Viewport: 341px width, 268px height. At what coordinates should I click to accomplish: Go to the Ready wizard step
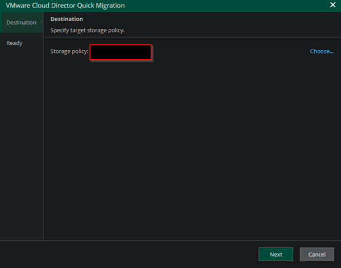click(14, 43)
